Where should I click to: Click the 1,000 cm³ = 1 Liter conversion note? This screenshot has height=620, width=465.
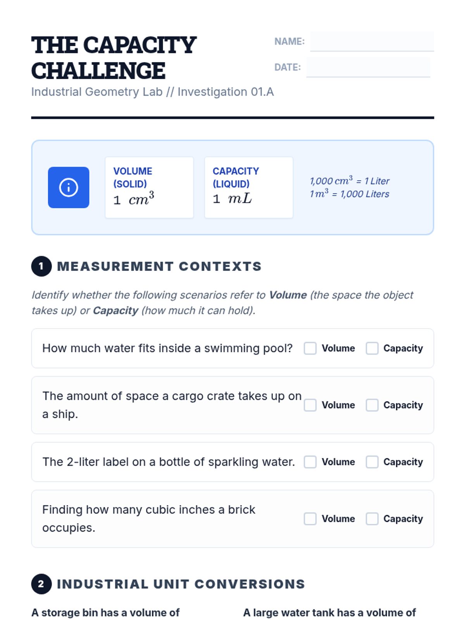tap(350, 181)
